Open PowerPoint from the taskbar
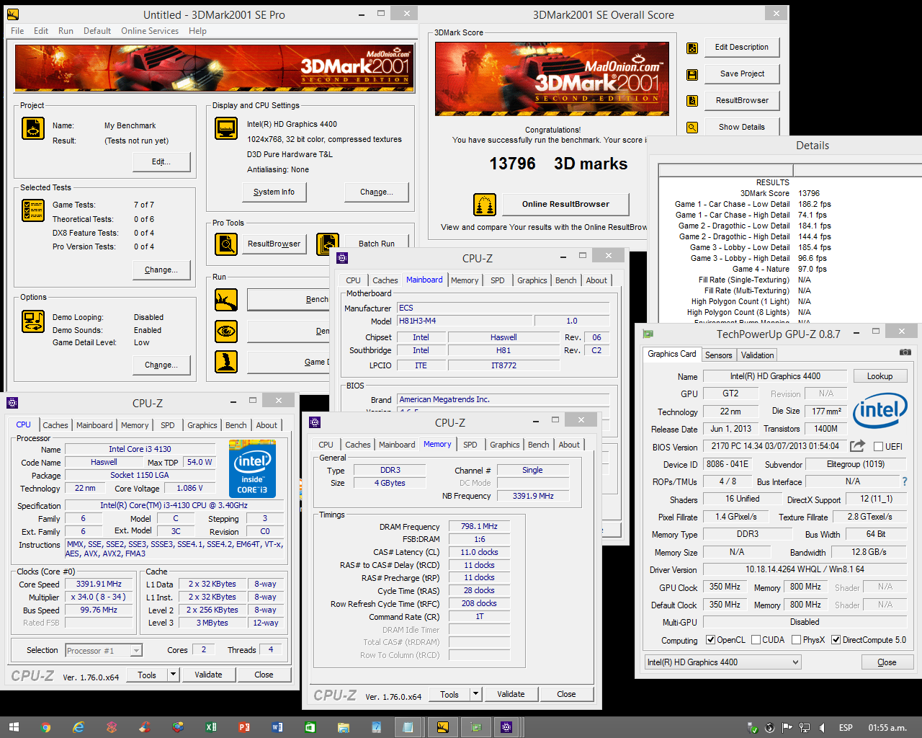Screen dimensions: 922x738 [x=244, y=727]
